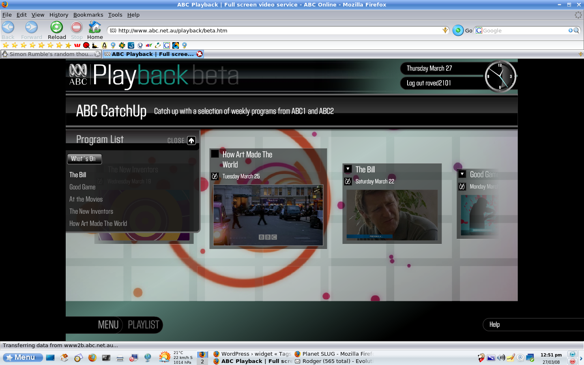Click the icon beside Monday March date
This screenshot has width=584, height=365.
point(462,187)
